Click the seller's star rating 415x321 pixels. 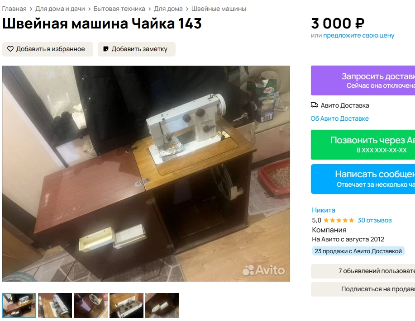(339, 220)
